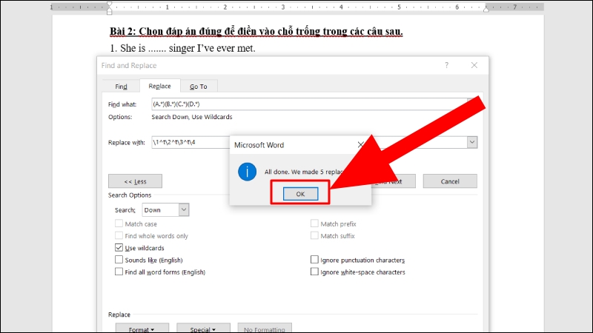Close the Find and Replace dialog
The image size is (593, 333).
474,65
